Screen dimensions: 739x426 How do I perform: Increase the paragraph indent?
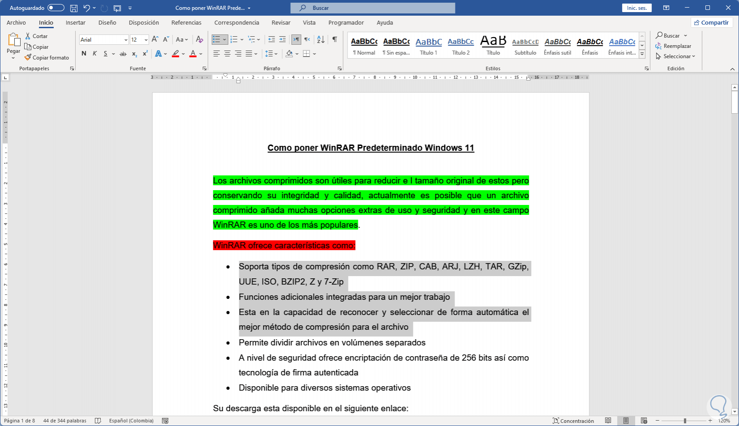282,39
